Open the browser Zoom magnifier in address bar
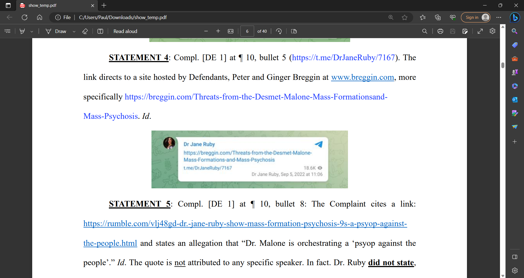Screen dimensions: 524x278 (391, 17)
